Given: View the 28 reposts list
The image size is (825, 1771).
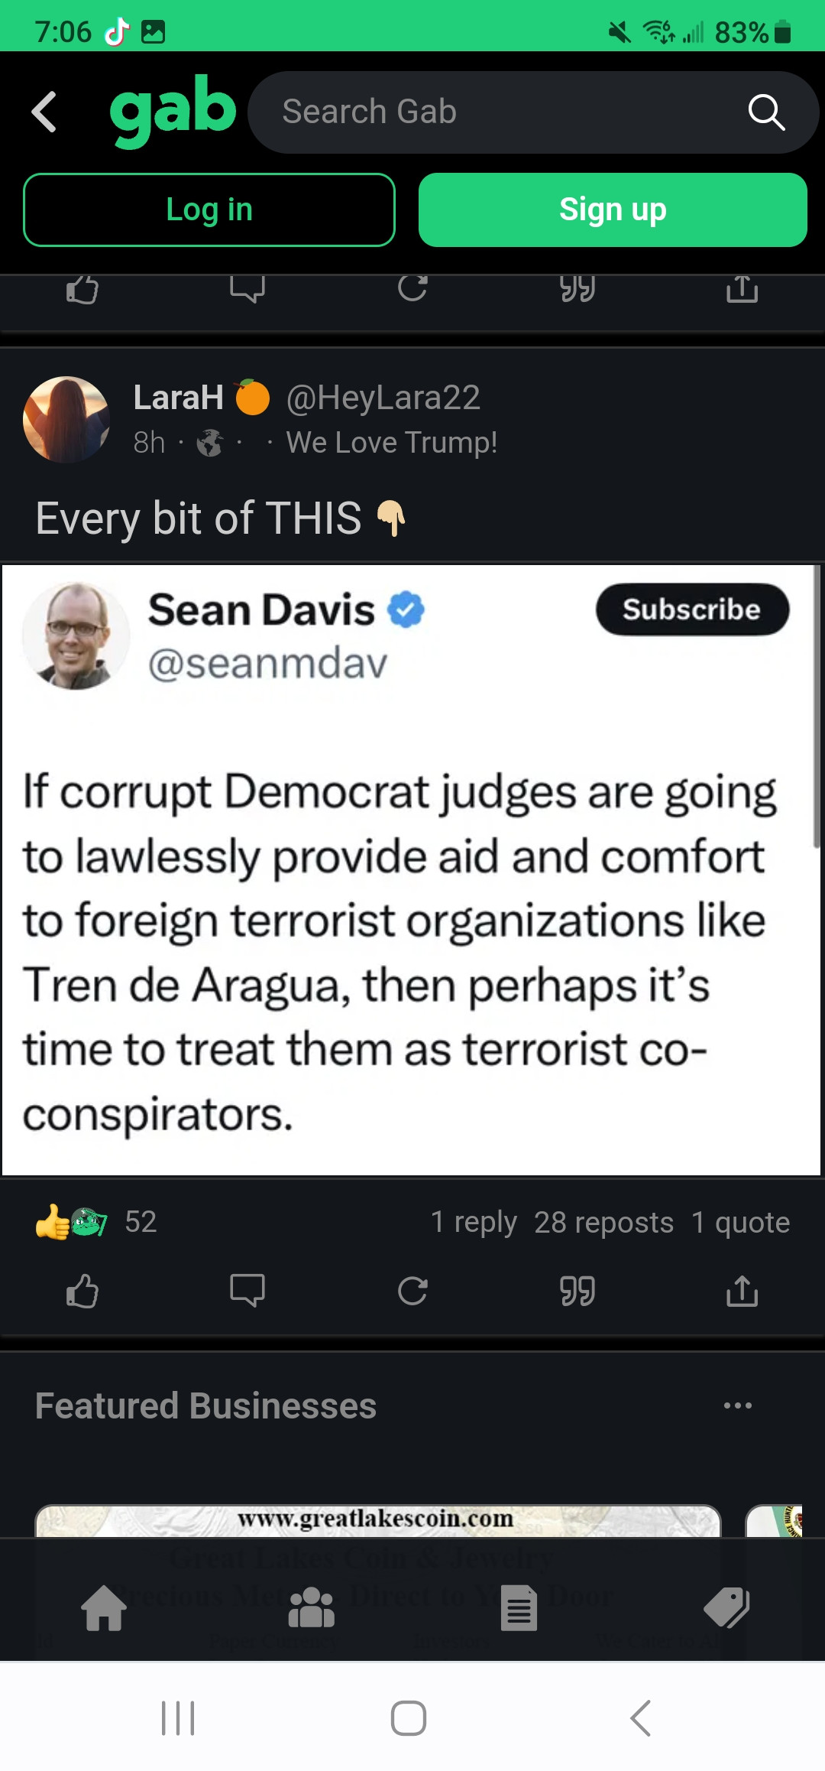Looking at the screenshot, I should tap(603, 1222).
